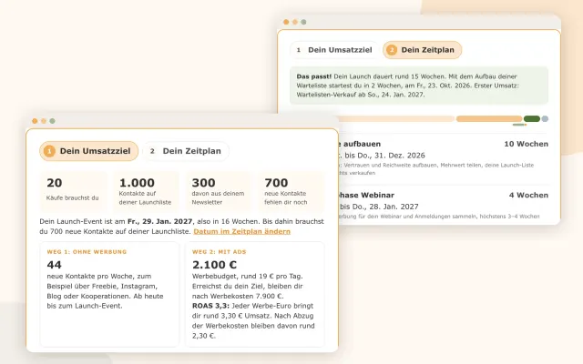
Task: Click the '700 neue Kontakte fehlen' card
Action: click(291, 191)
